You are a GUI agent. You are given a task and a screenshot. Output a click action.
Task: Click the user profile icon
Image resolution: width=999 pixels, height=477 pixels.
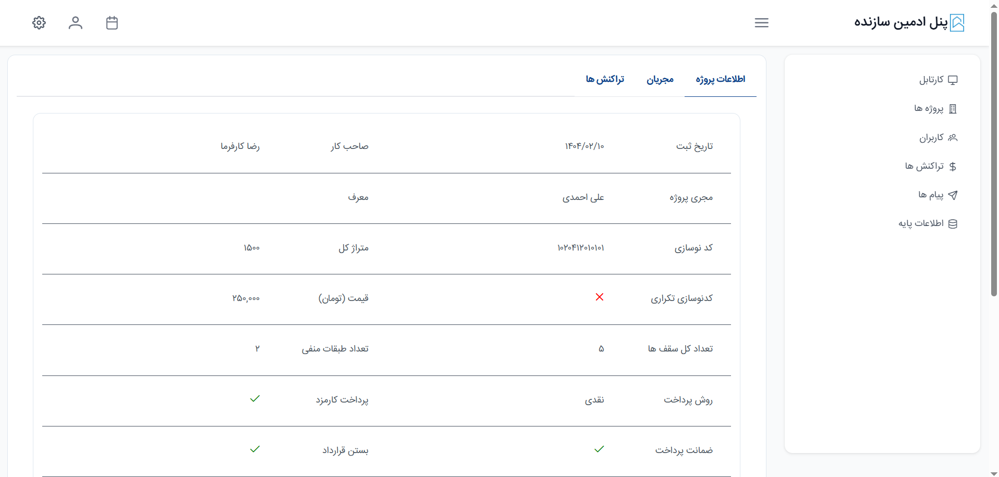[x=76, y=23]
